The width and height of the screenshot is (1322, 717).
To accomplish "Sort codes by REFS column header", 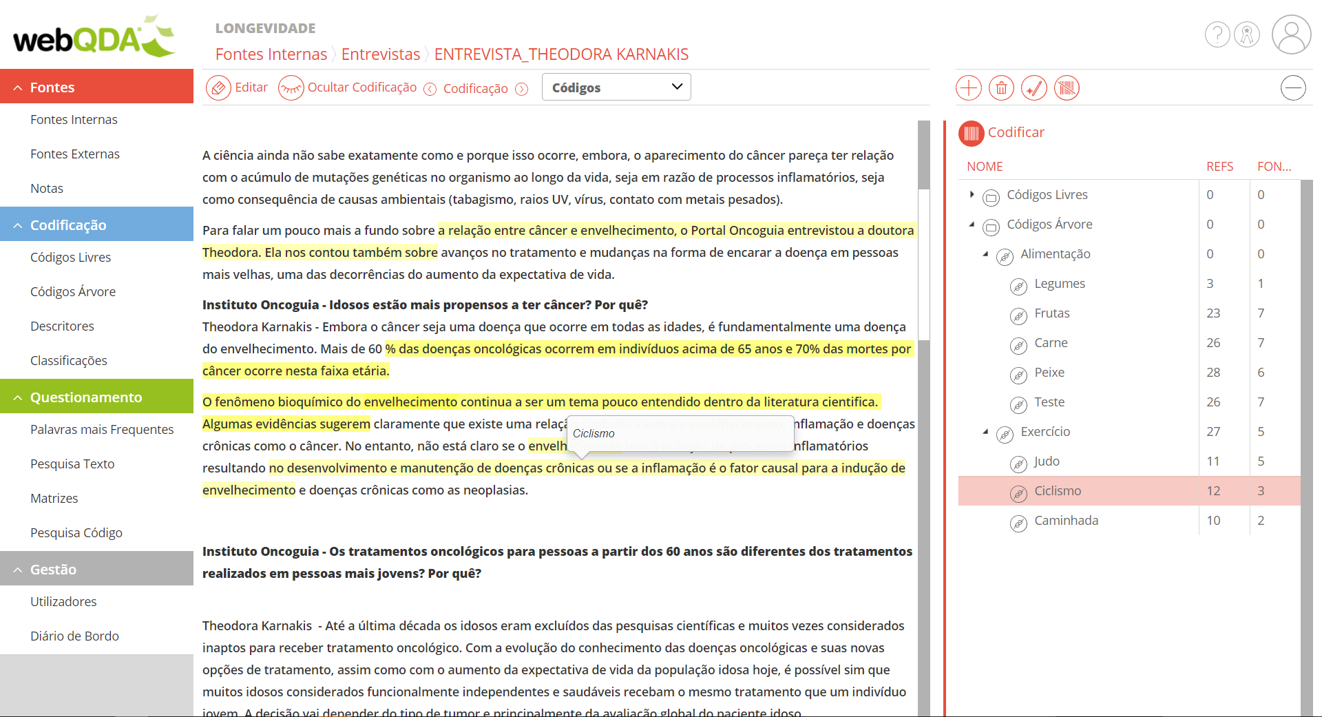I will [x=1219, y=167].
